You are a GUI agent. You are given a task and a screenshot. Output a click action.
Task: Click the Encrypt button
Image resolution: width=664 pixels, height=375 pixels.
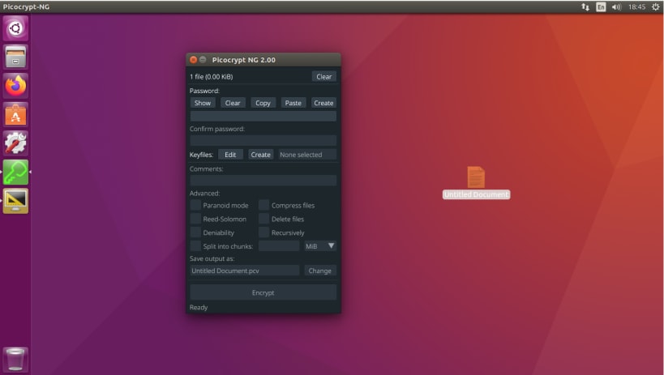(x=263, y=292)
